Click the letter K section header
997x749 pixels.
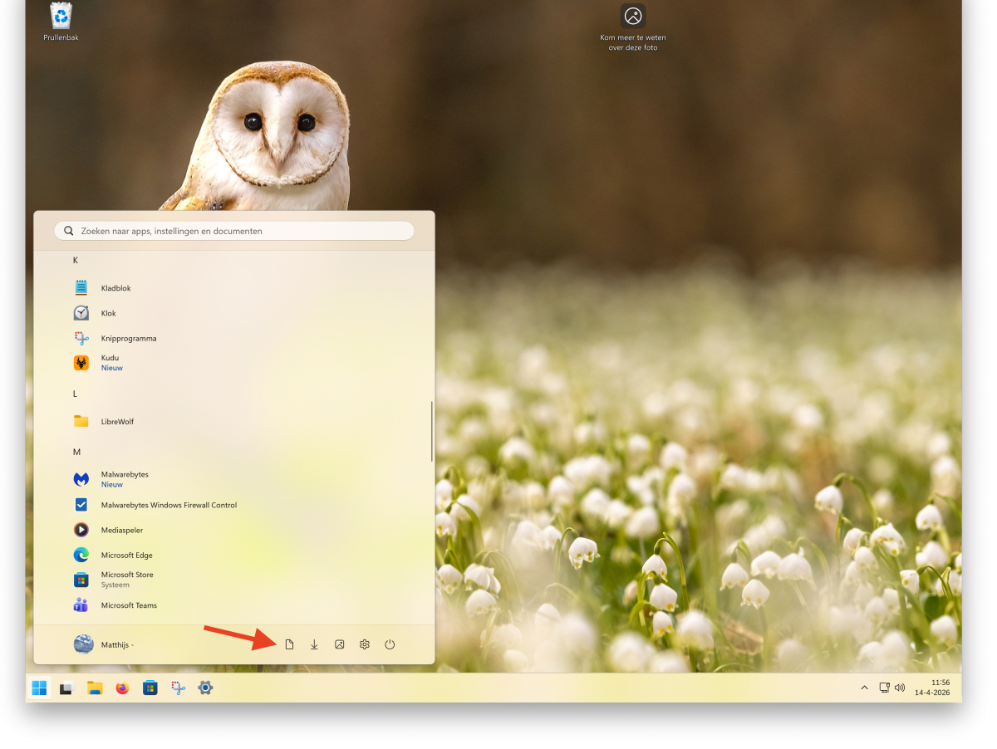[76, 261]
